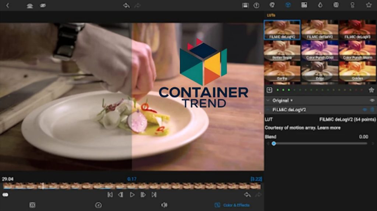
Task: Open the distort effects category
Action: [x=336, y=5]
